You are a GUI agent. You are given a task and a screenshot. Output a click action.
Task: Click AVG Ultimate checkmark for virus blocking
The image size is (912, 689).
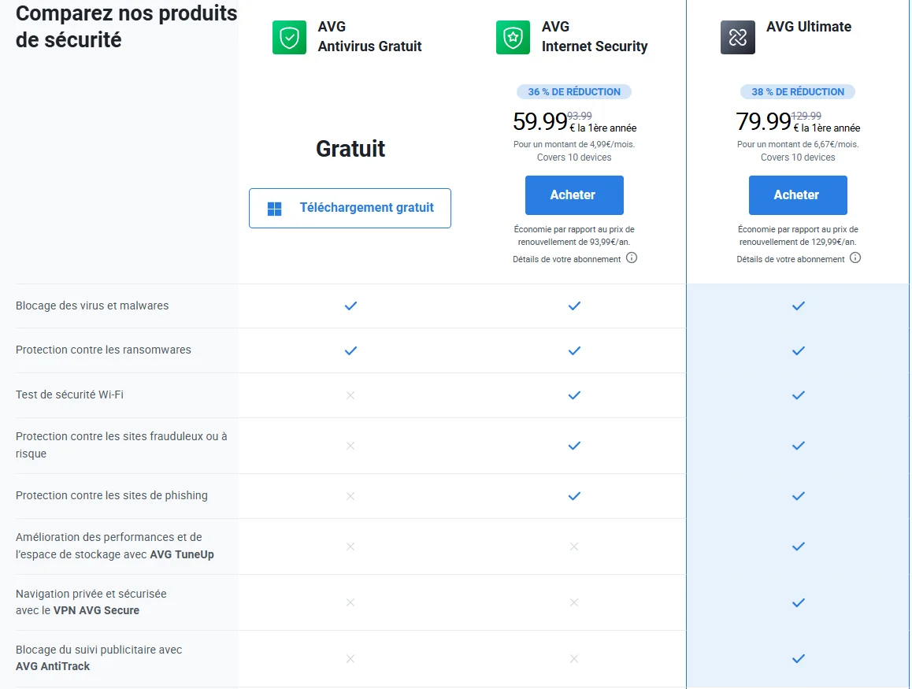(798, 306)
